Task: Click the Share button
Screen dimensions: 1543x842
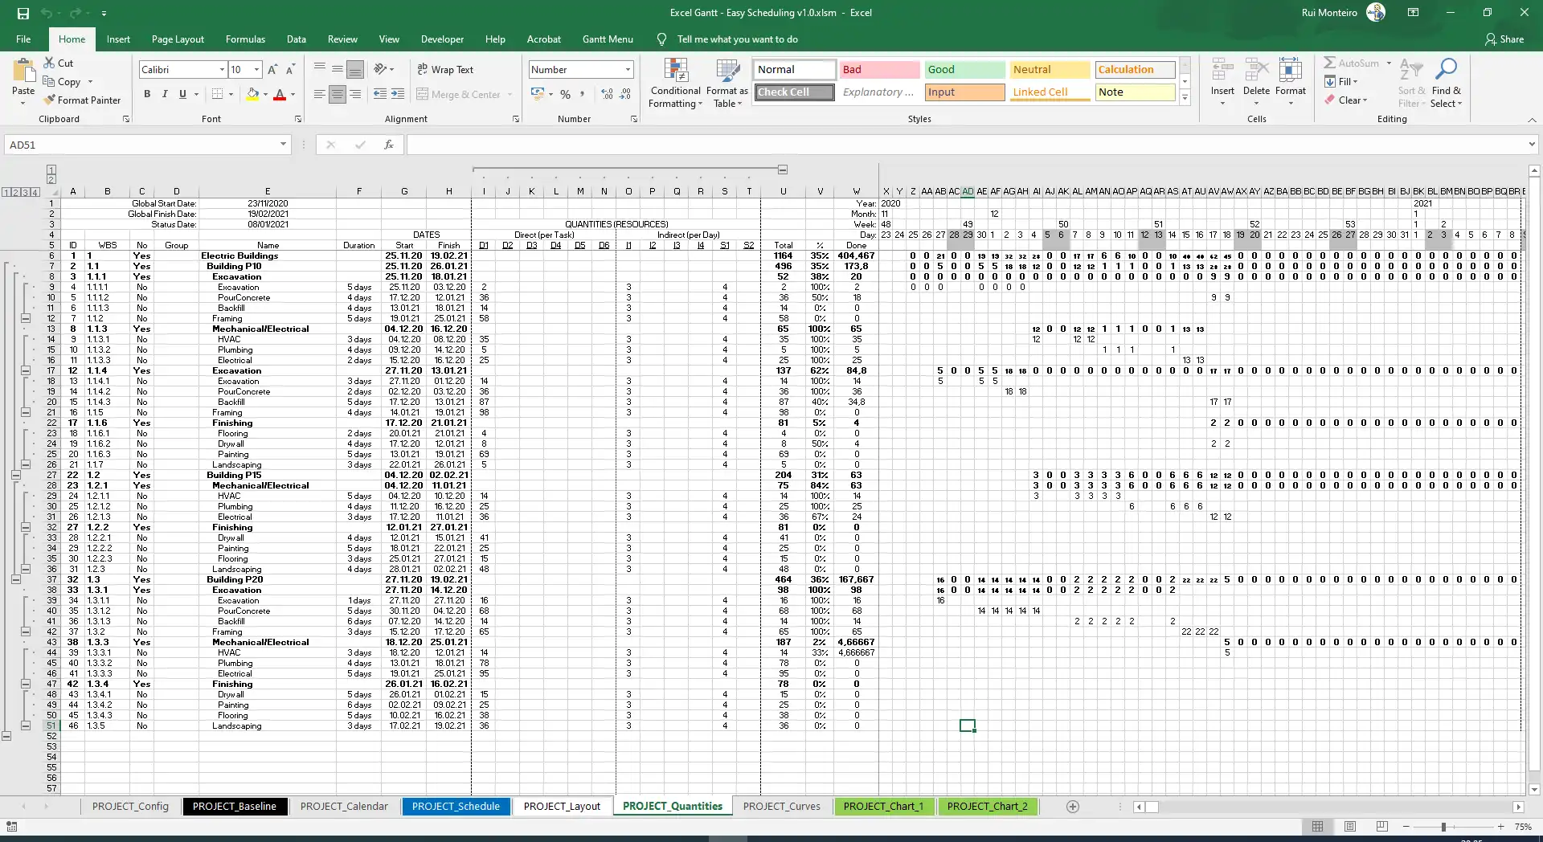Action: [1504, 39]
